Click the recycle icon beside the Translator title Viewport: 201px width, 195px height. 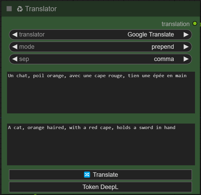pos(20,9)
